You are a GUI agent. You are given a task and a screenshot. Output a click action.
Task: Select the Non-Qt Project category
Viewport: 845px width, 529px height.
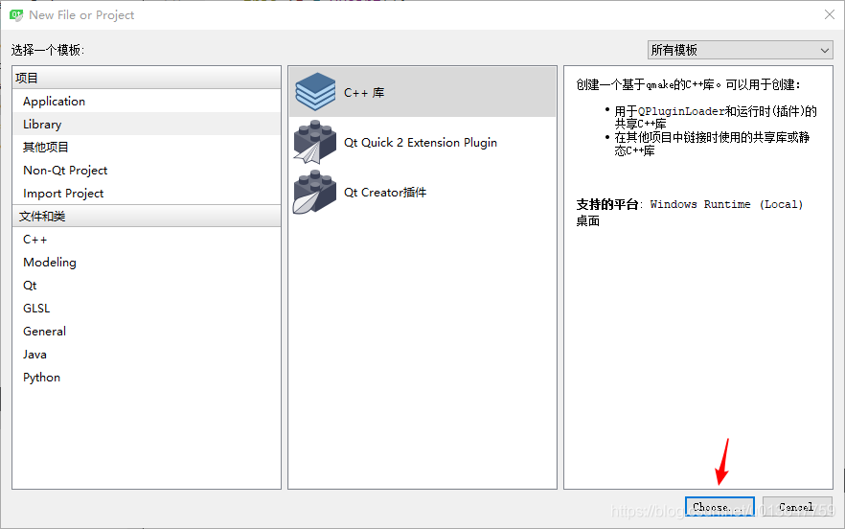[x=146, y=170]
